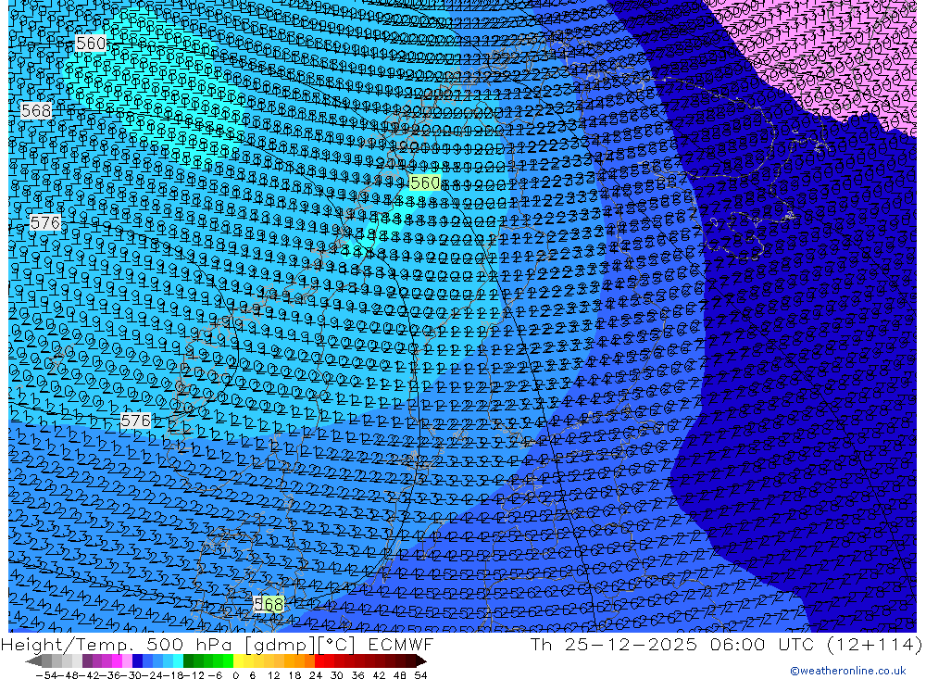Click the ECMWF model name in title

(401, 644)
